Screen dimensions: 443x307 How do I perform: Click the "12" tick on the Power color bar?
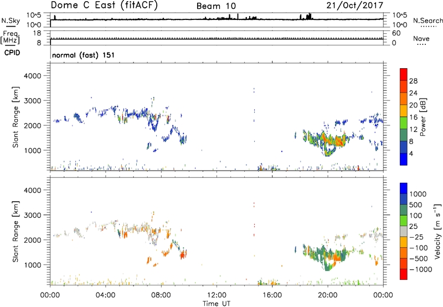click(x=413, y=130)
